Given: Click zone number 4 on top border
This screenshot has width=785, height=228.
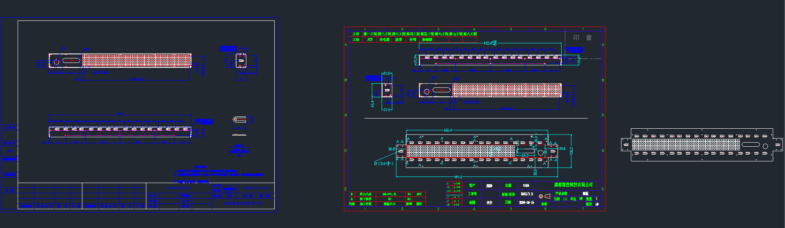Looking at the screenshot, I should point(474,29).
